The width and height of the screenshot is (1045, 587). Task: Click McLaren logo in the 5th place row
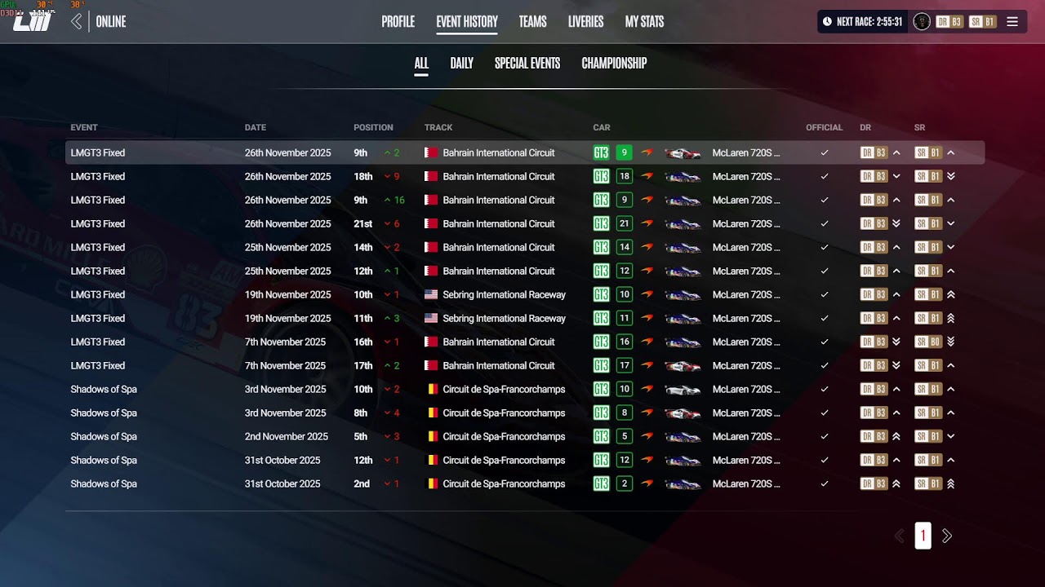click(647, 436)
